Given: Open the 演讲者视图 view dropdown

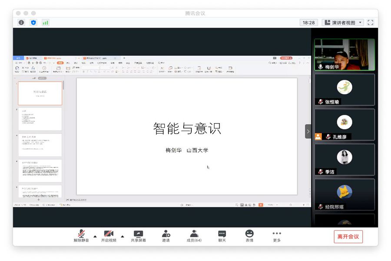Looking at the screenshot, I should 343,23.
